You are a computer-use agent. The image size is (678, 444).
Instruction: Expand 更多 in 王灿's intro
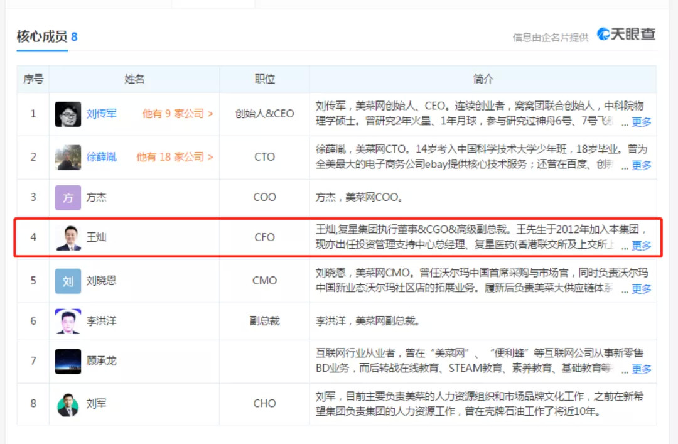(641, 246)
